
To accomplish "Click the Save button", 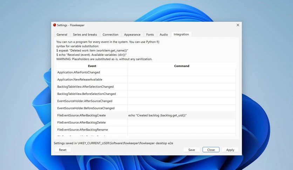I will click(x=191, y=150).
